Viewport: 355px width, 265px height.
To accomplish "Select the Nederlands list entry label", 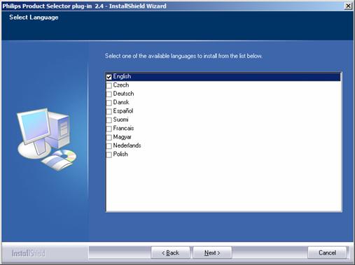I will click(x=127, y=145).
